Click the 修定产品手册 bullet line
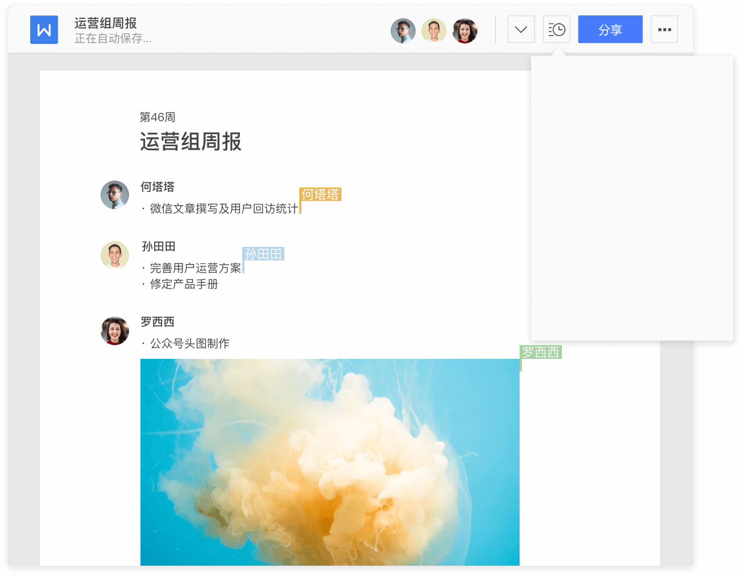Screen dimensions: 740x576 [184, 284]
